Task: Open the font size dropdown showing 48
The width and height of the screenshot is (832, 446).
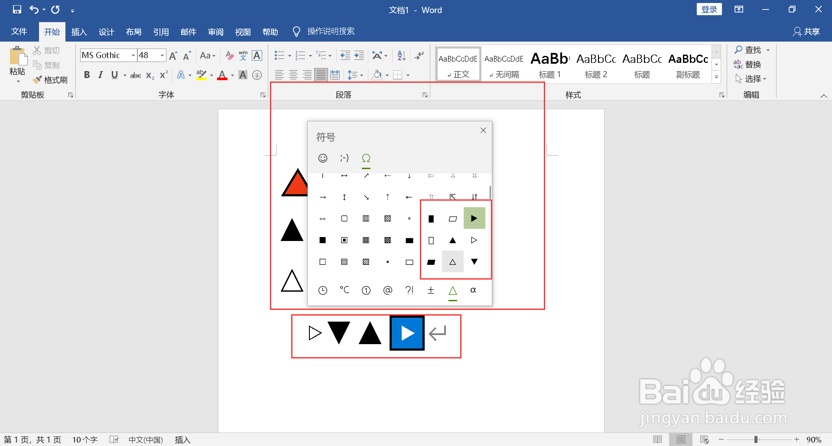Action: pos(162,55)
